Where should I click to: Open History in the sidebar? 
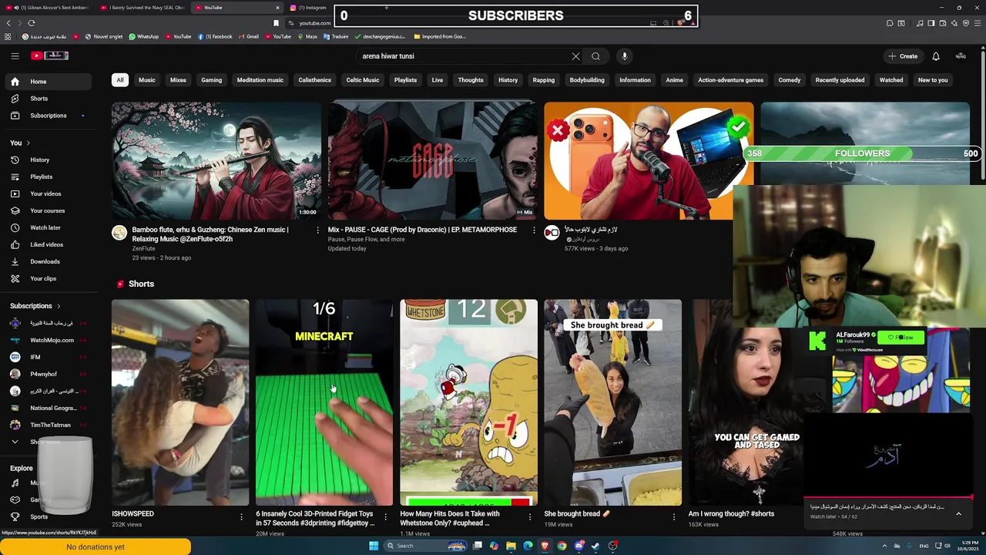click(x=50, y=160)
